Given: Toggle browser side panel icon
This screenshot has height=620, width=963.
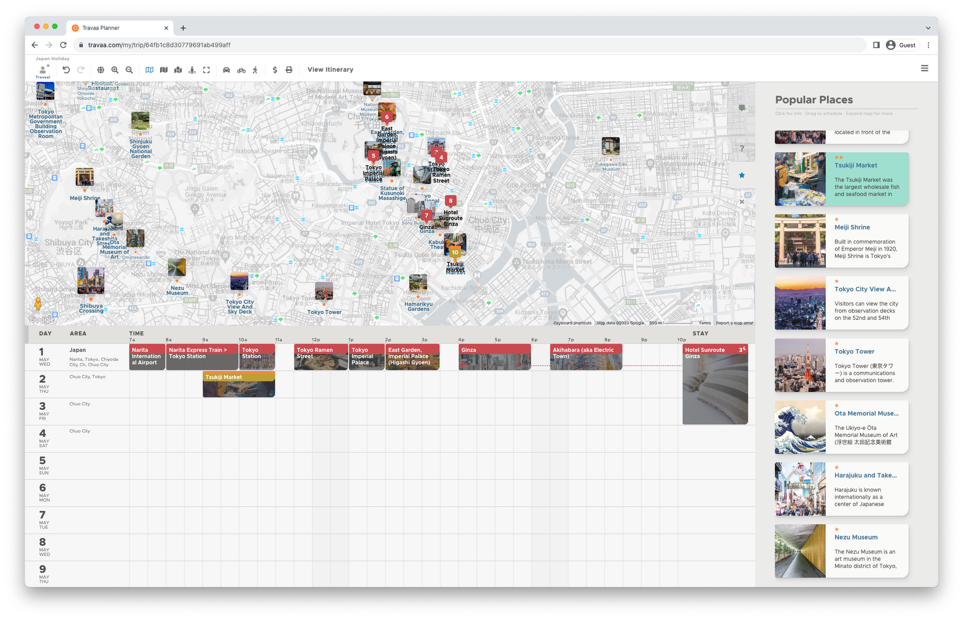Looking at the screenshot, I should [x=876, y=45].
